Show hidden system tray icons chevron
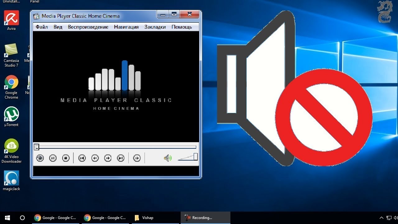 pos(382,218)
